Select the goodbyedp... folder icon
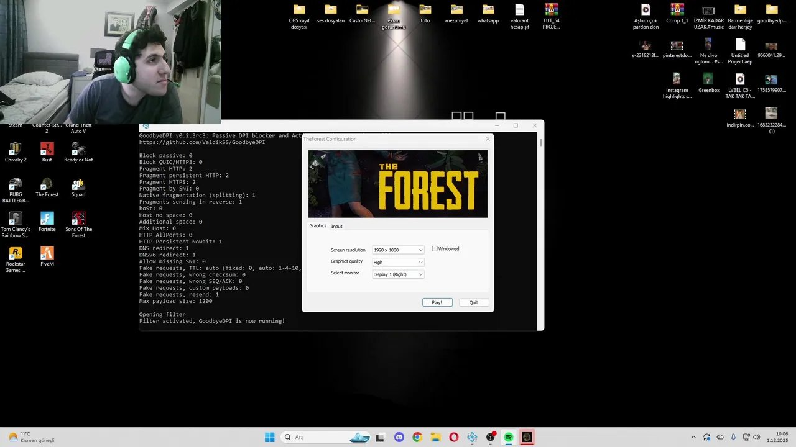 pos(772,14)
